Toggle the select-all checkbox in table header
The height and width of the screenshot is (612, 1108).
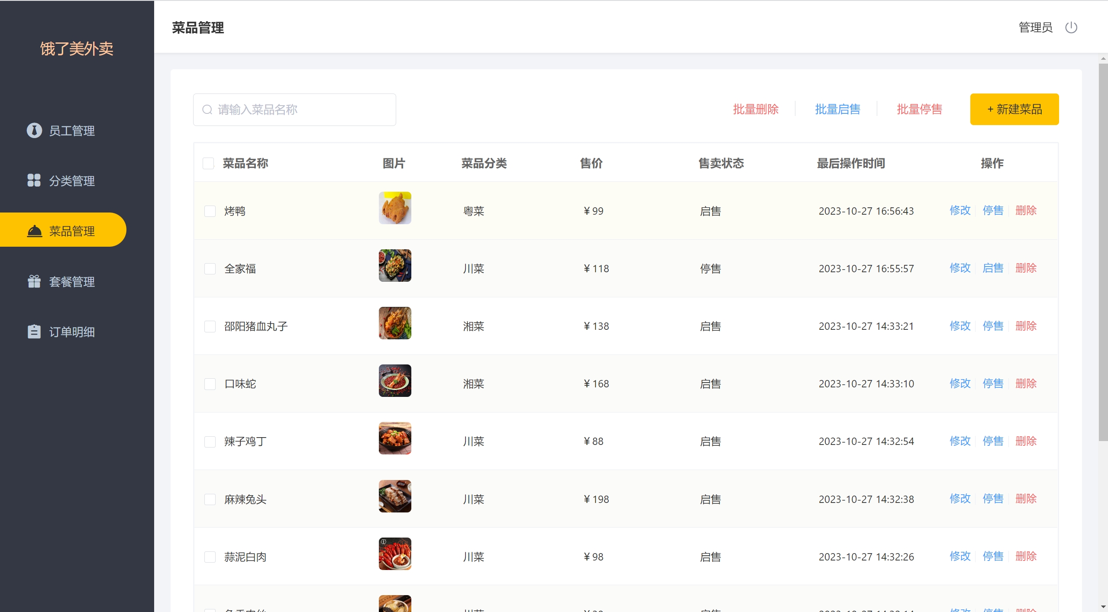pos(208,163)
